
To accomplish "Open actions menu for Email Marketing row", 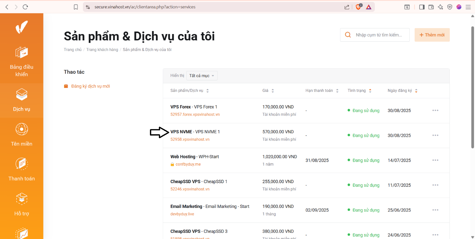I will 436,210.
